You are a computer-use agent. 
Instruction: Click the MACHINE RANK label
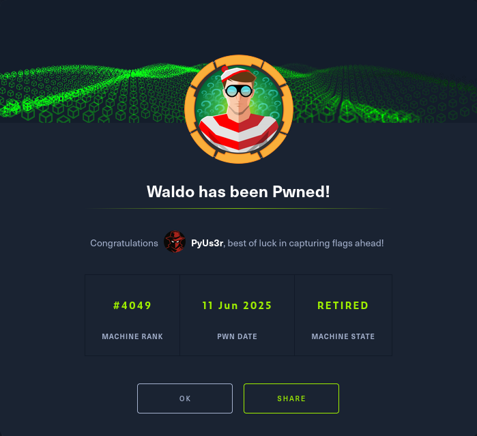(132, 336)
